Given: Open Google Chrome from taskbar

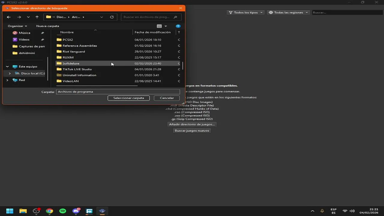Looking at the screenshot, I should 49,211.
